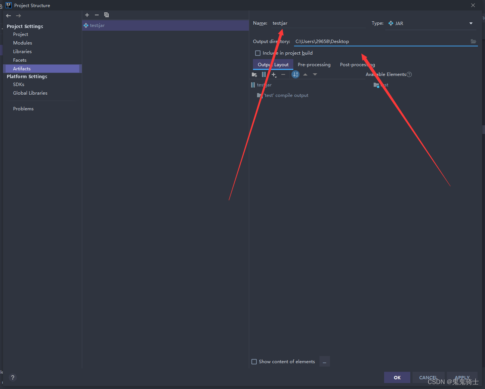Select test.jar root in output layout
Image resolution: width=485 pixels, height=389 pixels.
(262, 85)
